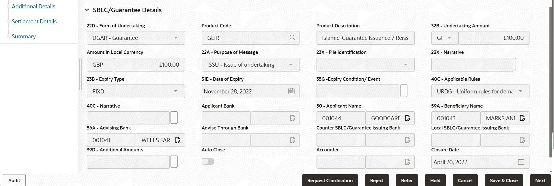Open the Date of Expiry calendar icon

pyautogui.click(x=291, y=91)
